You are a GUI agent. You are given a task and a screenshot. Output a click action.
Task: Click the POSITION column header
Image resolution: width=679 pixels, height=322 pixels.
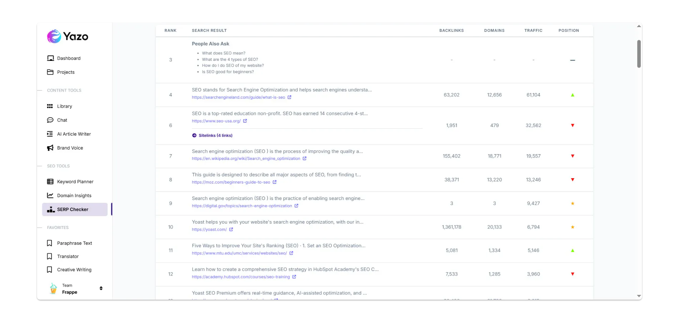coord(569,30)
